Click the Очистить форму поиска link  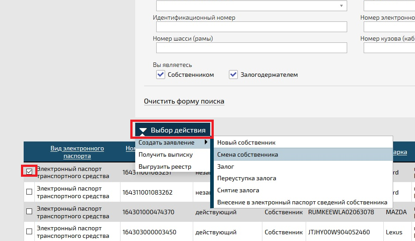pyautogui.click(x=184, y=101)
